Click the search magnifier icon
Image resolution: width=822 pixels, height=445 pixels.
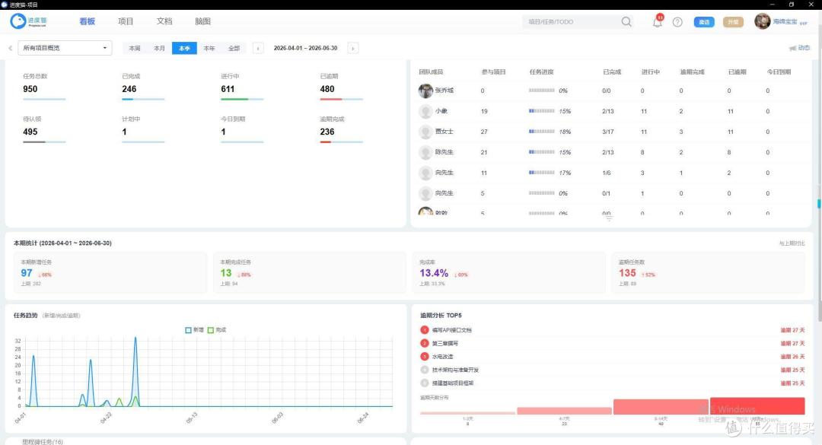pyautogui.click(x=626, y=21)
